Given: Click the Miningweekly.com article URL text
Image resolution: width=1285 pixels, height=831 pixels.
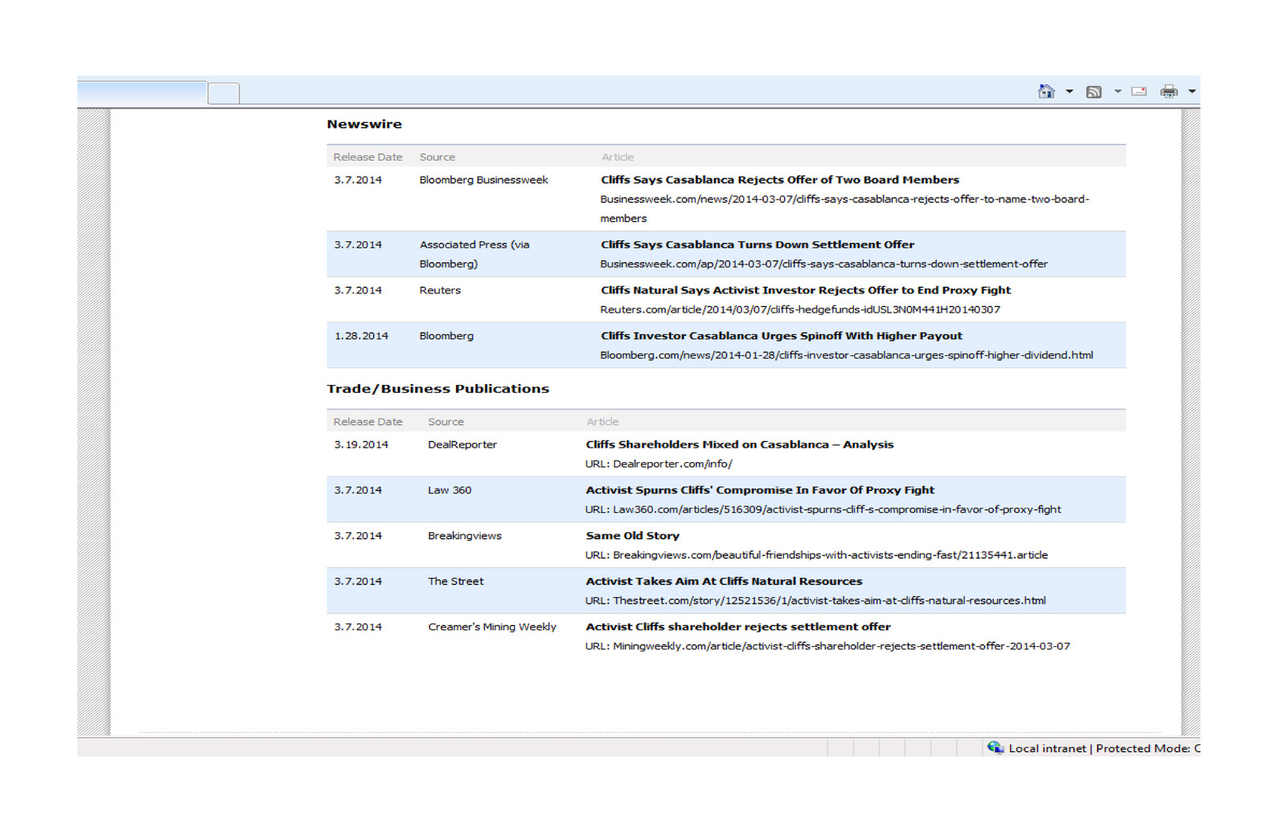Looking at the screenshot, I should point(841,646).
